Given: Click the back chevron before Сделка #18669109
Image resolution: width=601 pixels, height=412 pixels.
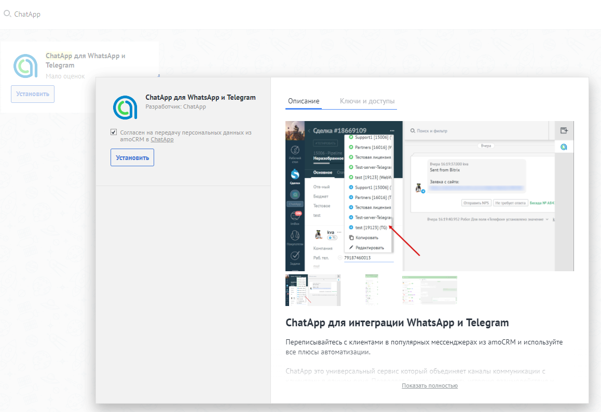Looking at the screenshot, I should click(x=309, y=130).
